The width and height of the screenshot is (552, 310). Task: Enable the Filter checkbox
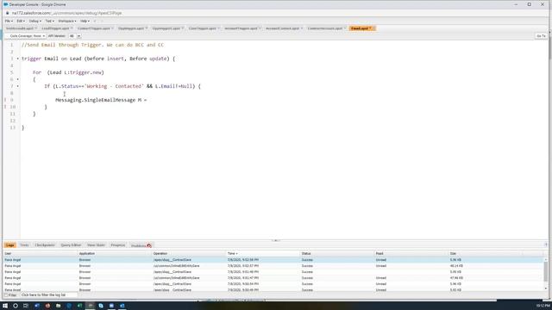pyautogui.click(x=6, y=295)
